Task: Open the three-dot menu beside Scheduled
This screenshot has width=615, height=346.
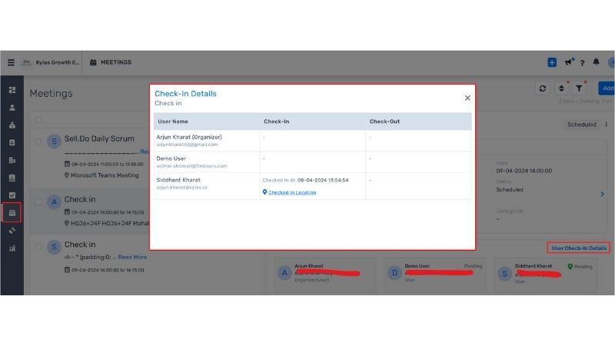Action: click(x=606, y=125)
